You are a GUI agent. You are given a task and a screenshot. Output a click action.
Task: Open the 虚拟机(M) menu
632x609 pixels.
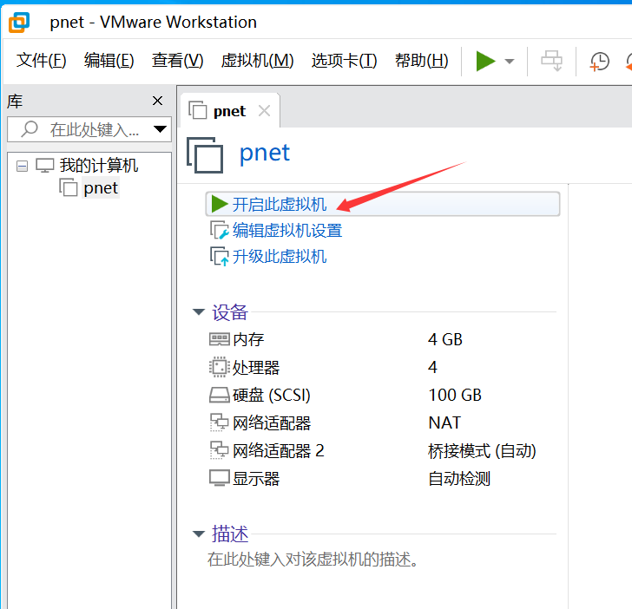257,61
